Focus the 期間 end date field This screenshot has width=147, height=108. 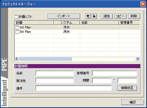click(127, 81)
